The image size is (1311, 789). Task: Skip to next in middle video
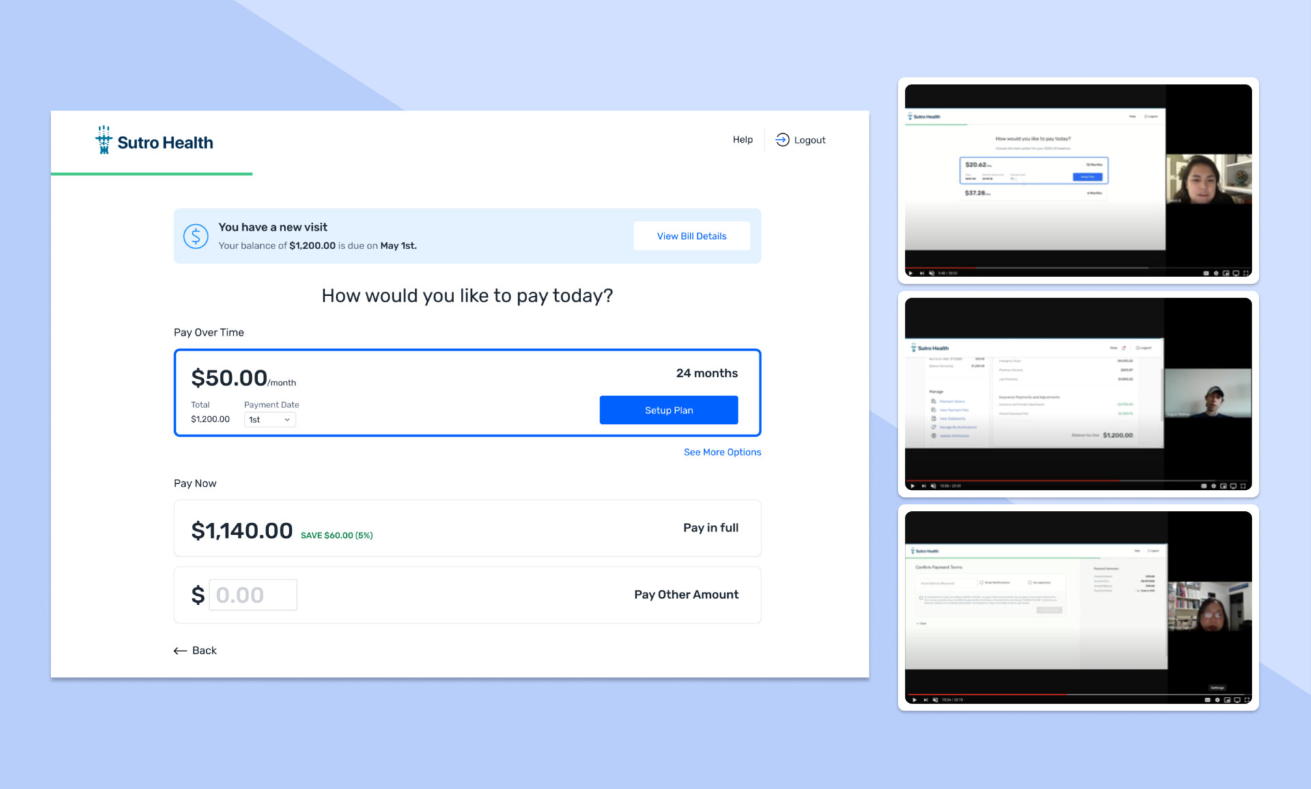[x=924, y=486]
